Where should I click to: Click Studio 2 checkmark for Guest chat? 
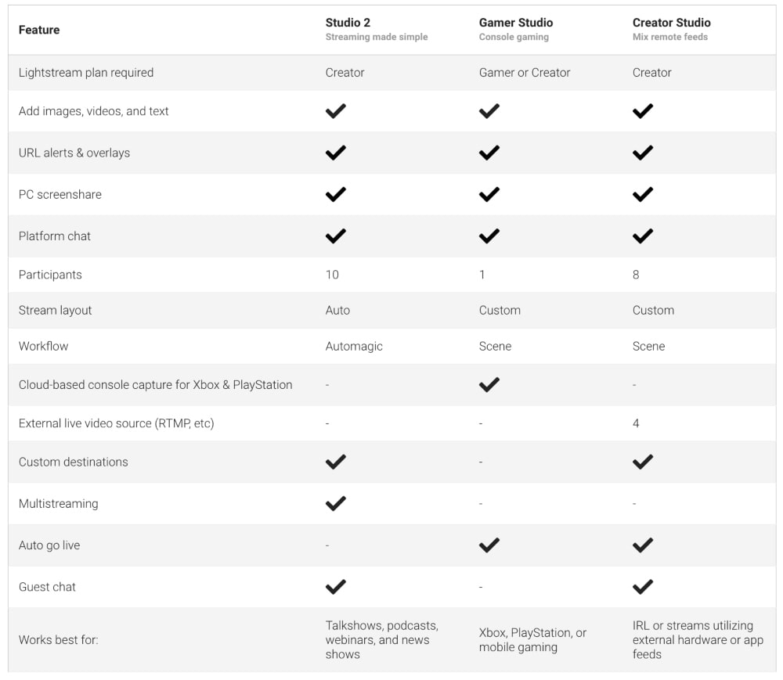[x=335, y=586]
